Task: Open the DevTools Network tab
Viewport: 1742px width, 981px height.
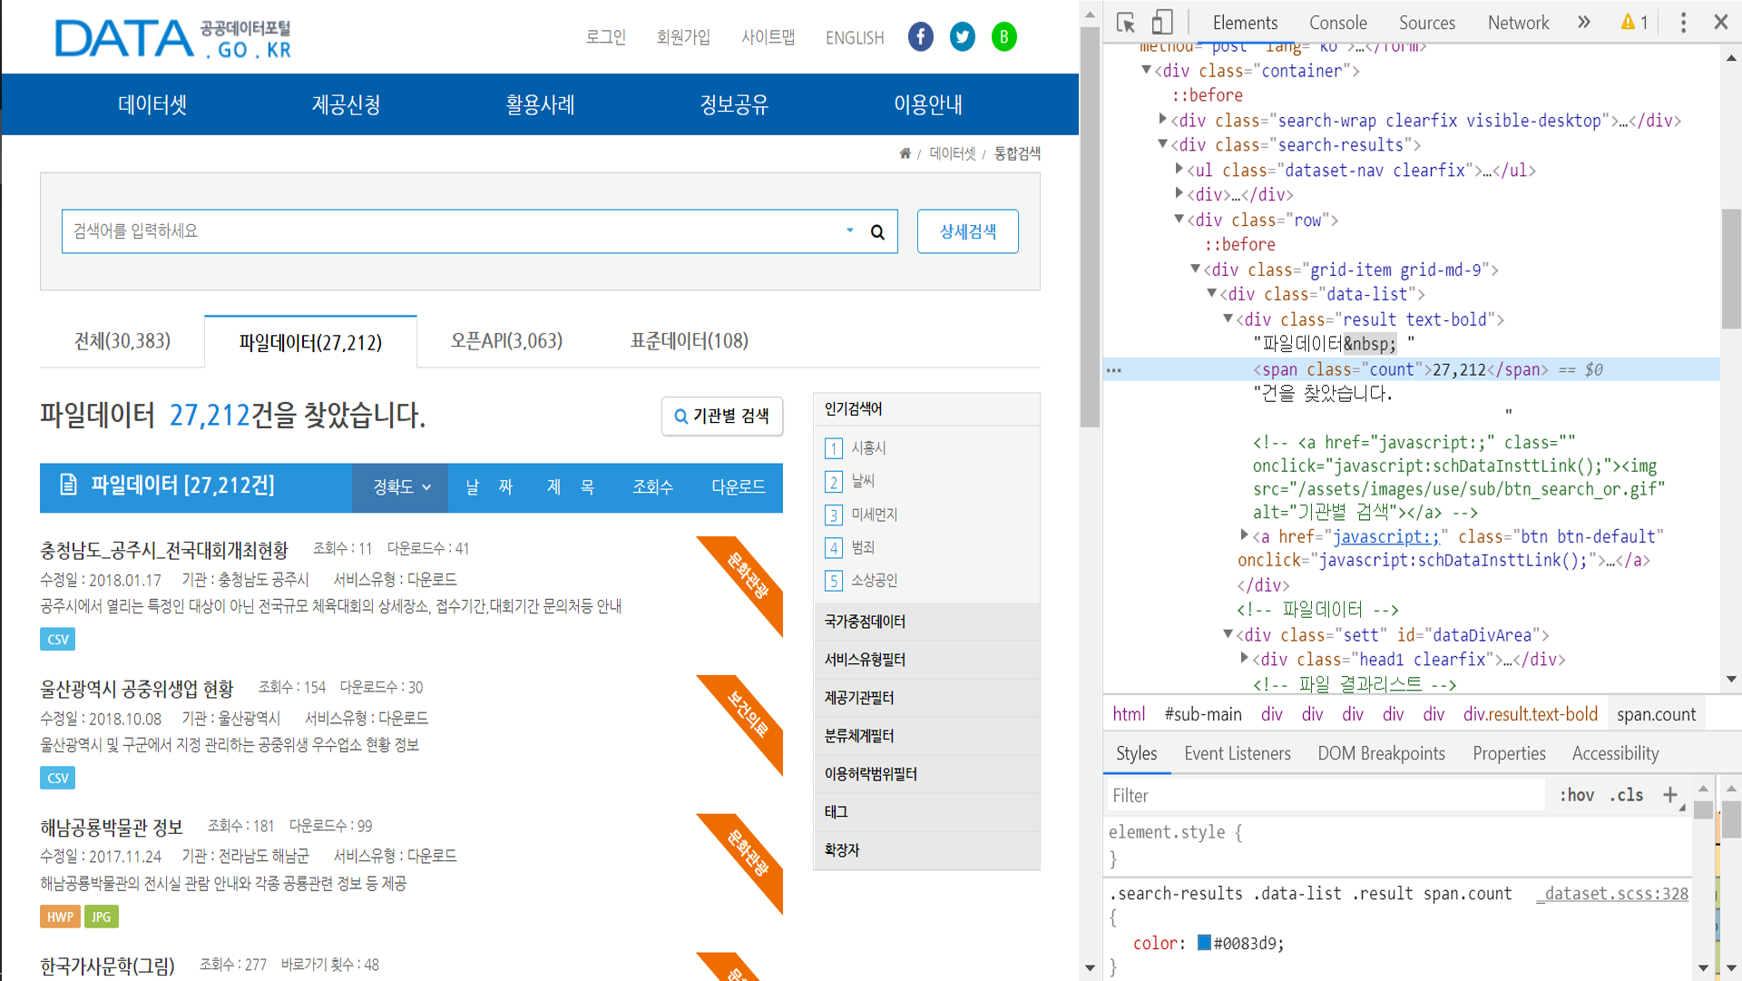Action: (x=1518, y=23)
